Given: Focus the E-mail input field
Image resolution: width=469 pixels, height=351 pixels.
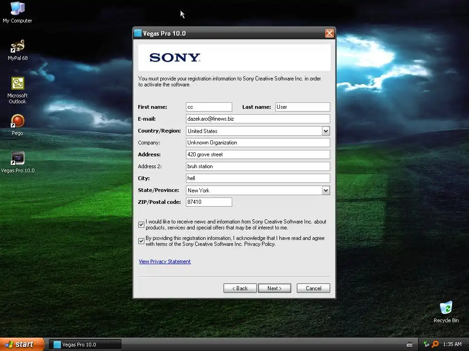Looking at the screenshot, I should [258, 119].
